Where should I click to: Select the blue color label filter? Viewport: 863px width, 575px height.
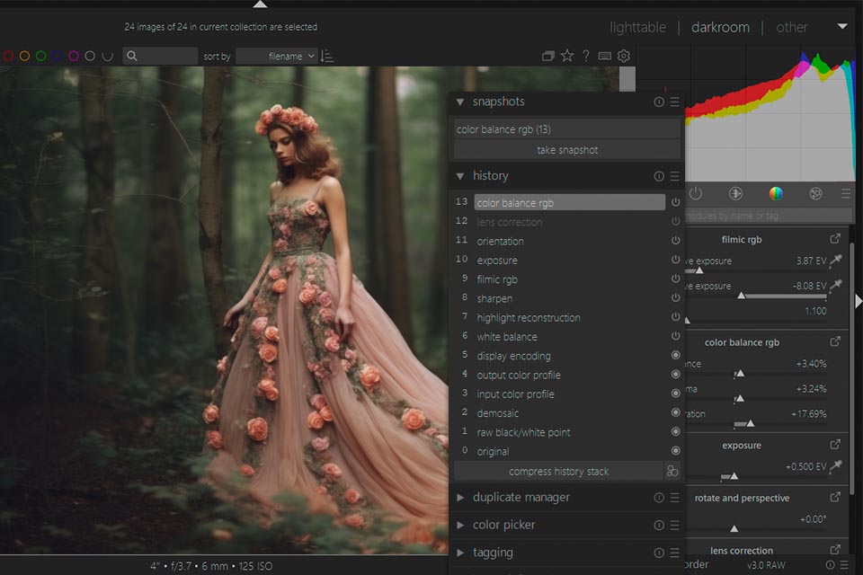click(x=57, y=56)
